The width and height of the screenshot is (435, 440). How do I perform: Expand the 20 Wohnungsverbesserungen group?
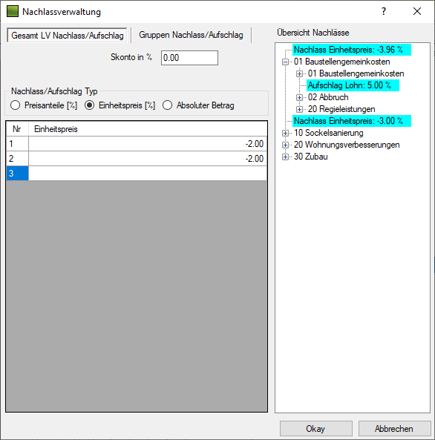tap(285, 145)
